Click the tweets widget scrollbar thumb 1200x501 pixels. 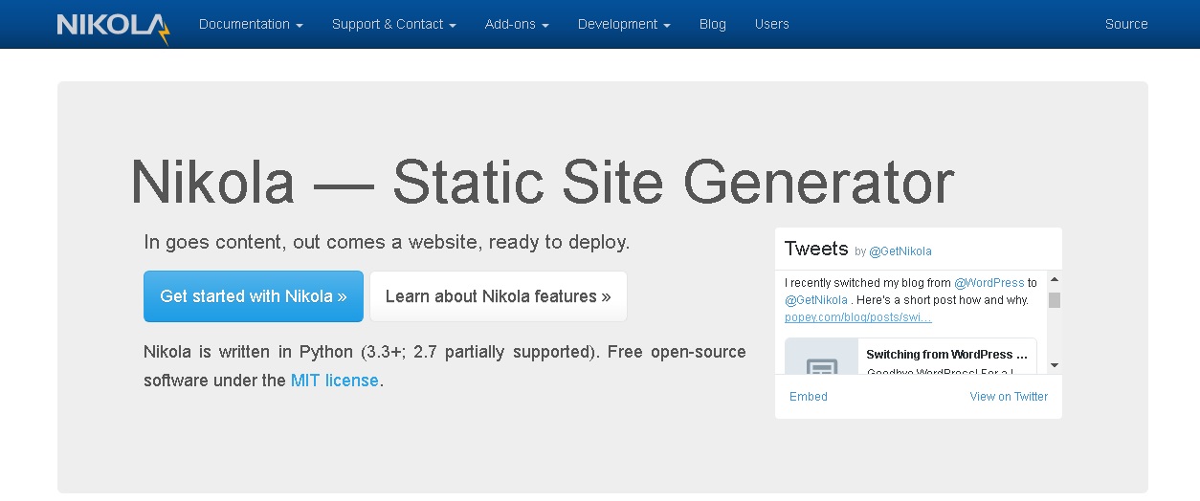pos(1055,300)
